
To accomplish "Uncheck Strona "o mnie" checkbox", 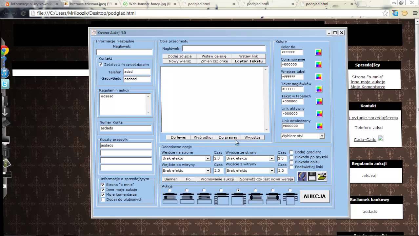I will (103, 185).
